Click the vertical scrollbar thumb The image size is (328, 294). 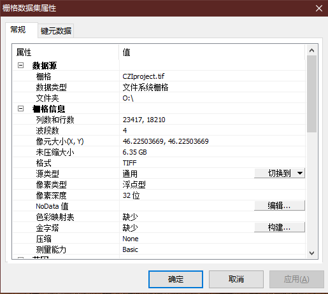[311, 94]
